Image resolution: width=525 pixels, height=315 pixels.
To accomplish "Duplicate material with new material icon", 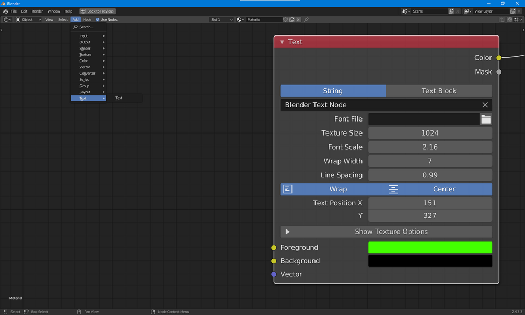I will coord(292,20).
